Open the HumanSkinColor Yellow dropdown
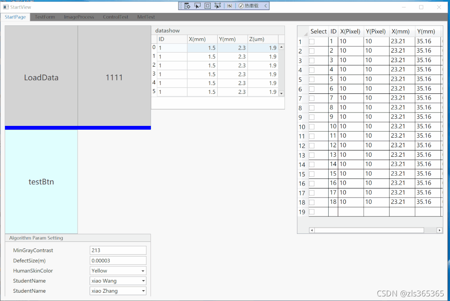This screenshot has height=301, width=450. coord(118,271)
